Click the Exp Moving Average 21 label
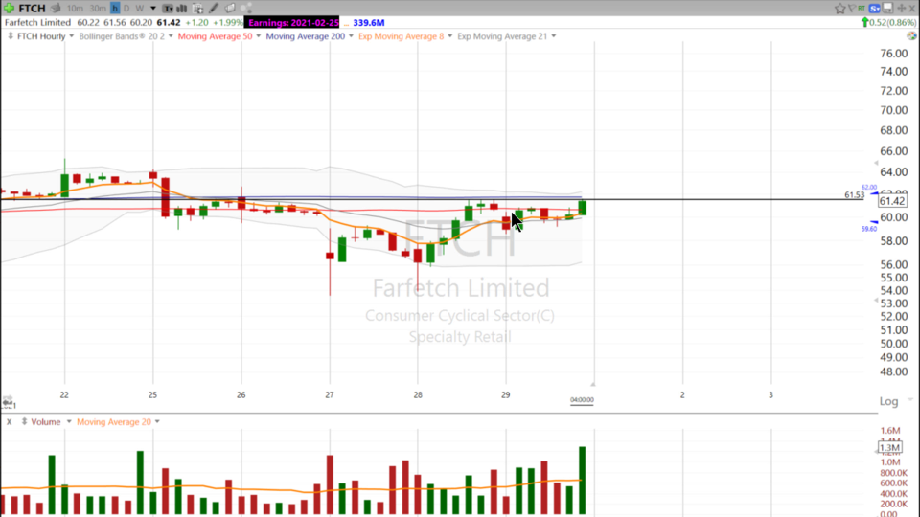Viewport: 920px width, 517px height. tap(502, 36)
